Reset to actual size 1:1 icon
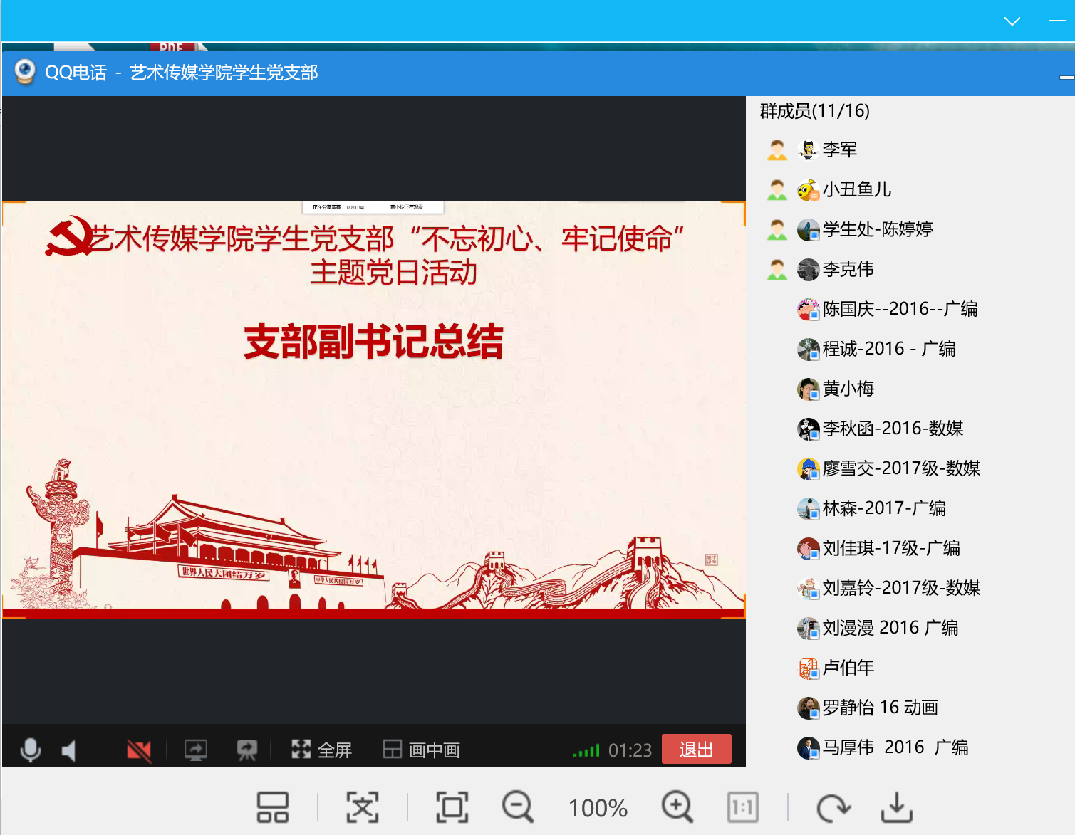This screenshot has height=835, width=1075. pos(742,807)
